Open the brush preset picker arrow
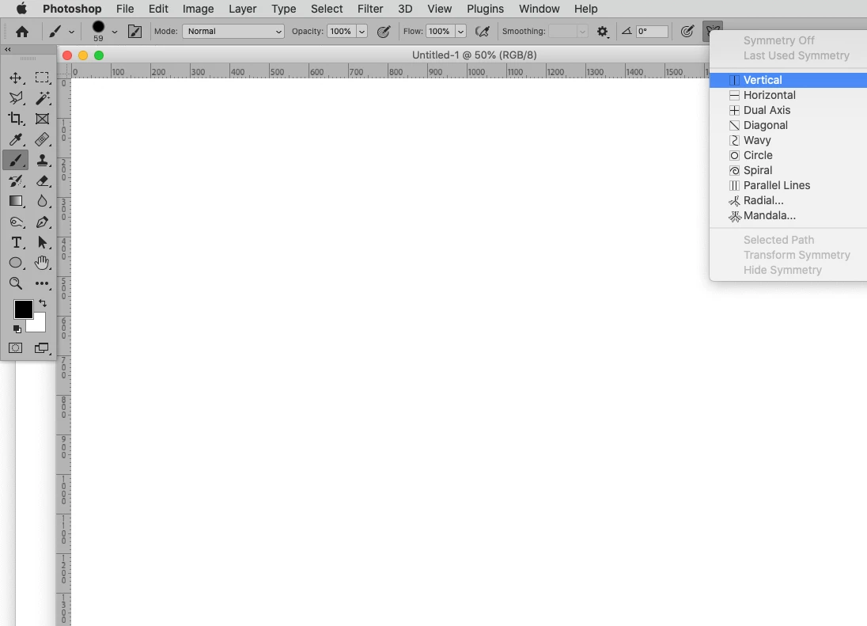The width and height of the screenshot is (867, 626). tap(115, 32)
